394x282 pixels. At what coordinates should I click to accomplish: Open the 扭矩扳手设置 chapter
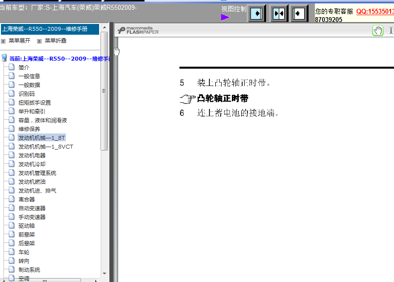(x=35, y=103)
